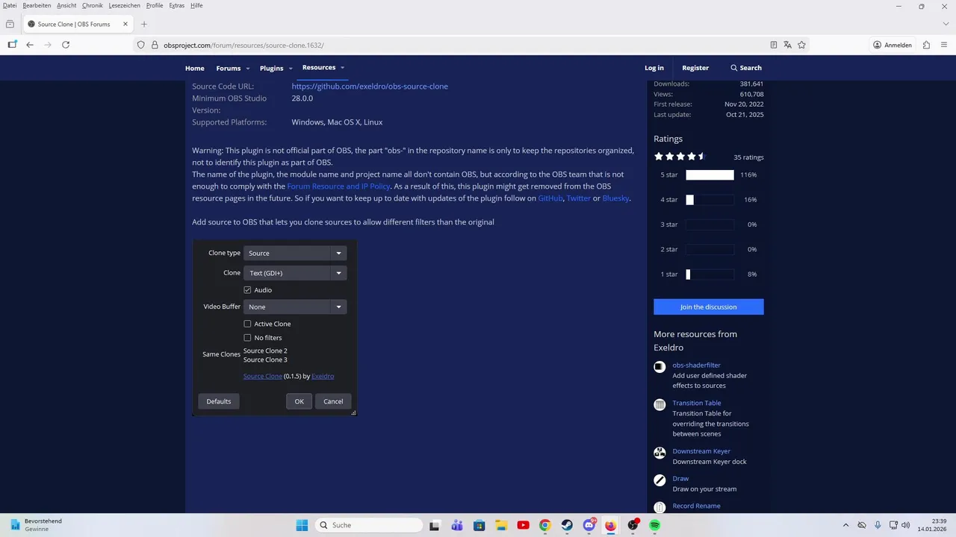Follow the Bluesky link
The image size is (956, 537).
[x=616, y=198]
